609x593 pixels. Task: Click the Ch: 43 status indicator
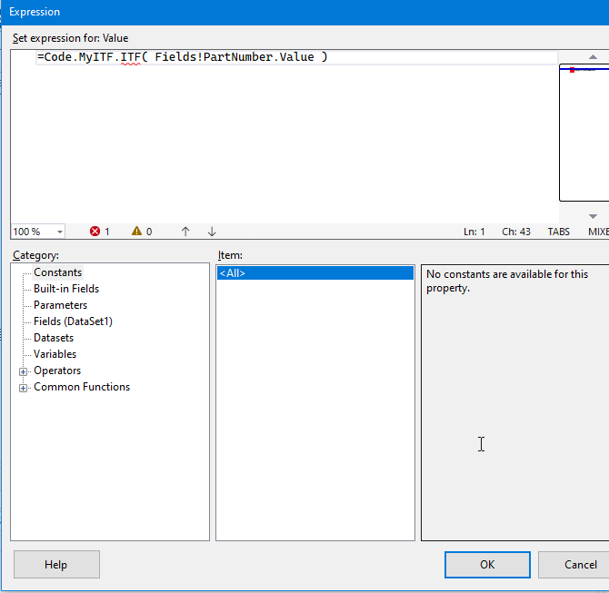click(x=516, y=232)
